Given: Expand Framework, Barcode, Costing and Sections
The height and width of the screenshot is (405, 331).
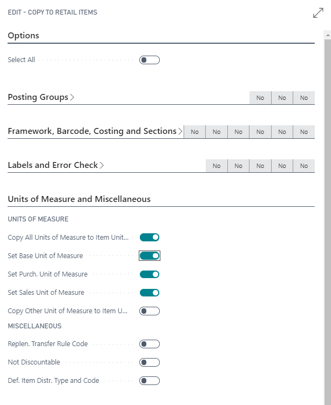Looking at the screenshot, I should click(x=180, y=131).
